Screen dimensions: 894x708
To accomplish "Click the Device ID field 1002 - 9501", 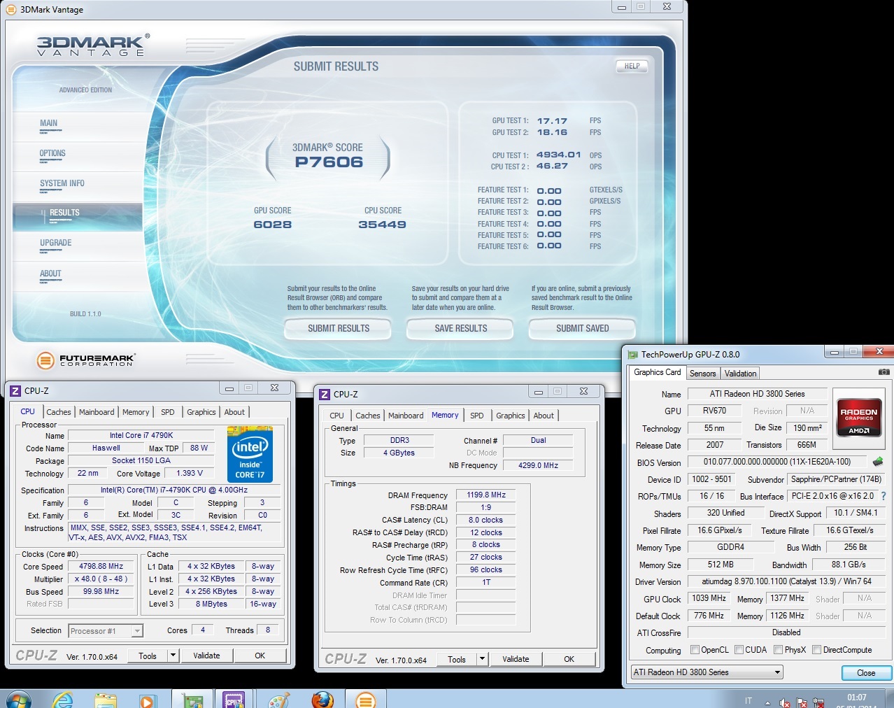I will pyautogui.click(x=712, y=479).
